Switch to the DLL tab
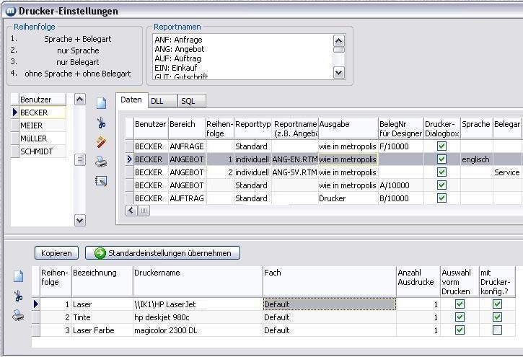Screen dimensions: 523x357 click(x=159, y=102)
